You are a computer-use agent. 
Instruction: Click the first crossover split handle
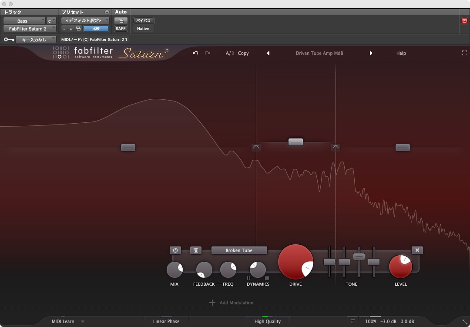click(256, 147)
